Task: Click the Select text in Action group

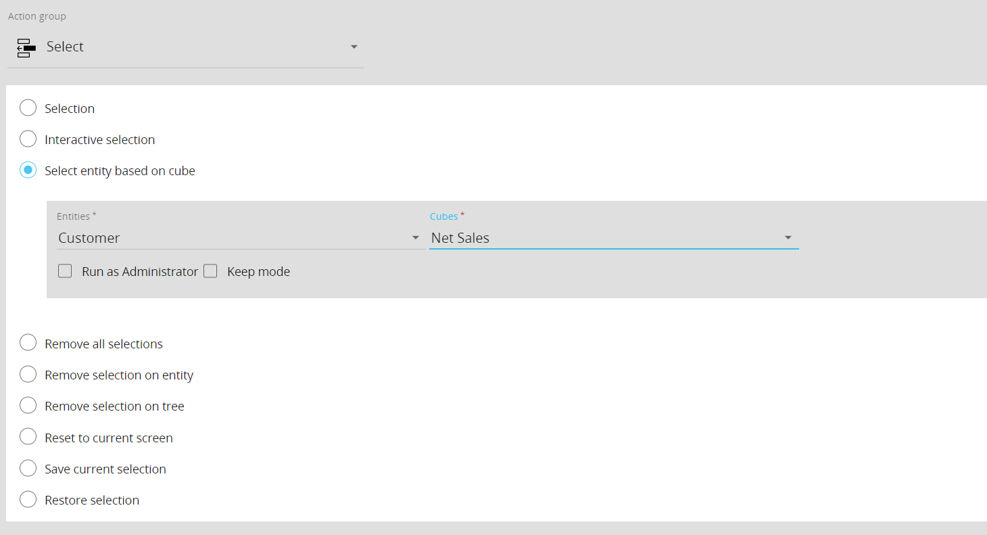Action: point(65,47)
